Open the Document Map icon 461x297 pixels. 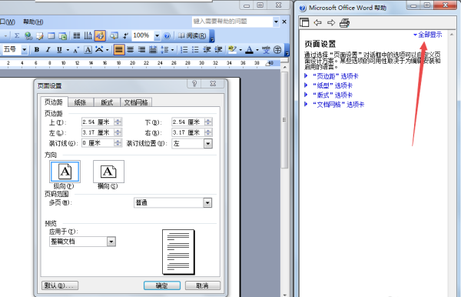pyautogui.click(x=114, y=35)
